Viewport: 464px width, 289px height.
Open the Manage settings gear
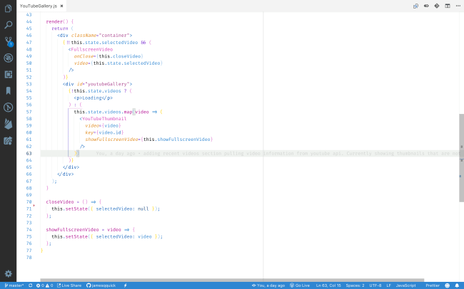(8, 273)
